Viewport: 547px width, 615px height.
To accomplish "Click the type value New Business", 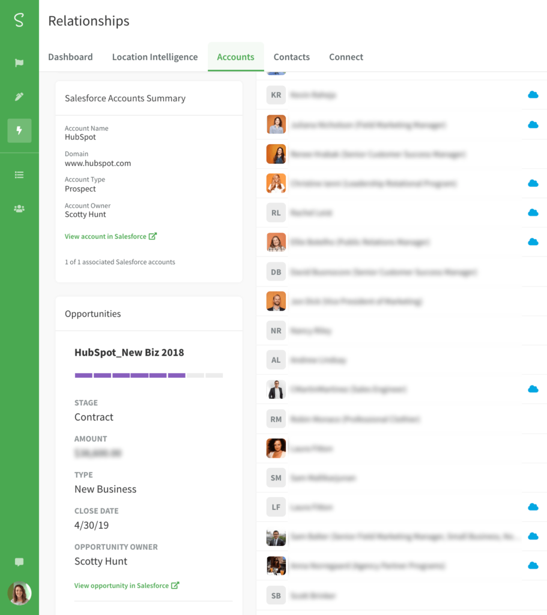I will pos(106,489).
